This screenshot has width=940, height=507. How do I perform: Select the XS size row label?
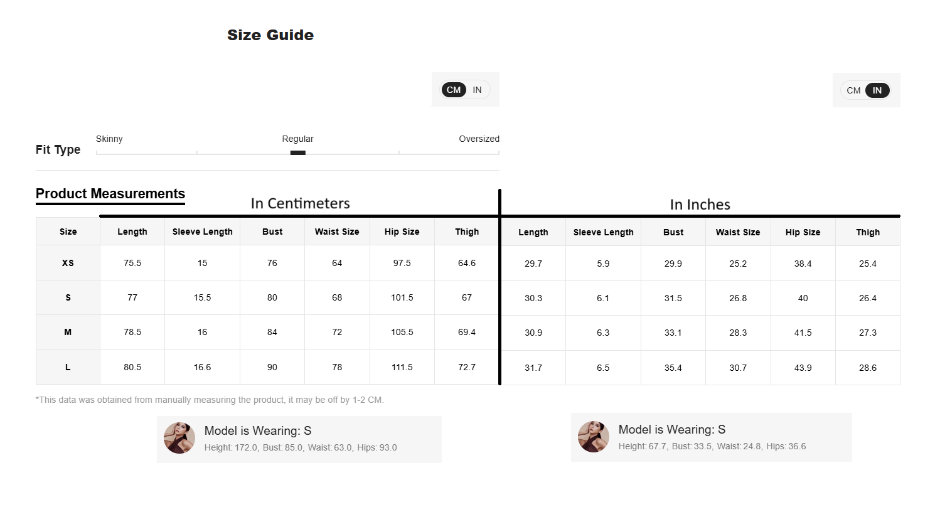coord(68,263)
